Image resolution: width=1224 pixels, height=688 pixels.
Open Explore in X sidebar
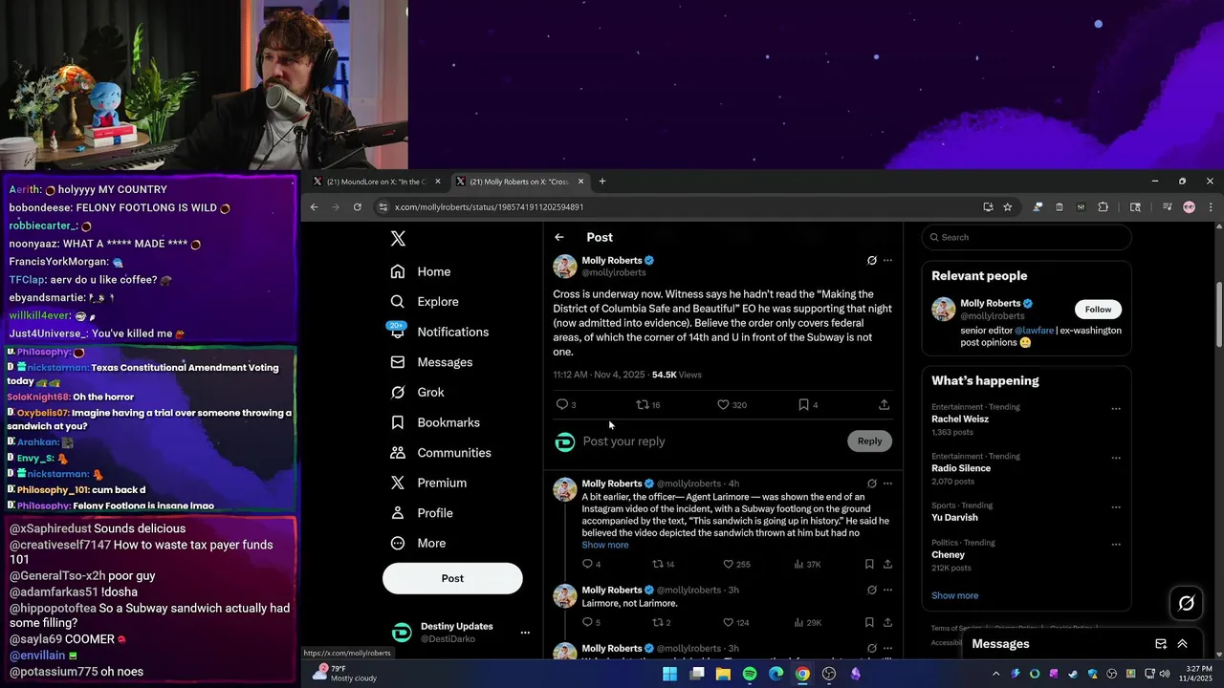point(425,301)
